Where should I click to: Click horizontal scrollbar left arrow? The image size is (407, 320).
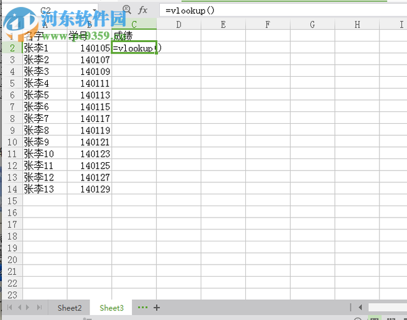(360, 307)
